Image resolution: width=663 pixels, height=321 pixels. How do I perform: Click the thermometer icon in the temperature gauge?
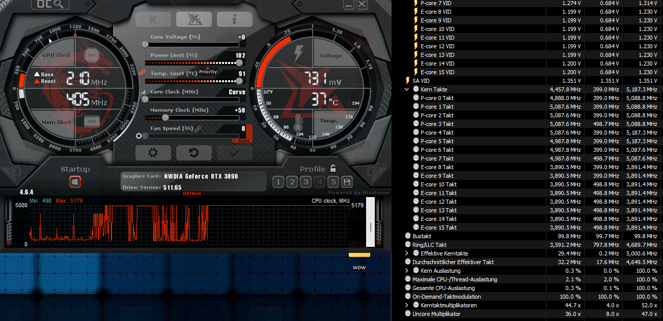(x=298, y=123)
